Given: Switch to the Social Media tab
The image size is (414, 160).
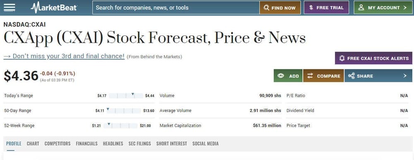Looking at the screenshot, I should pyautogui.click(x=205, y=144).
